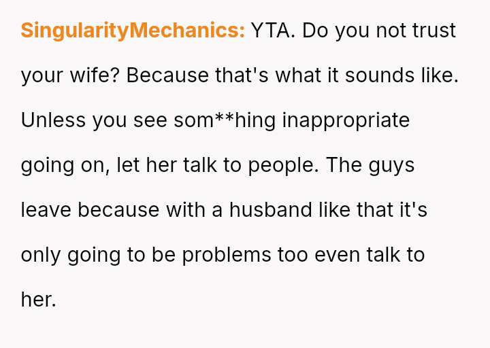Open the SingularityMechanics user profile link
Viewport: 490px width, 348px height.
coord(133,31)
